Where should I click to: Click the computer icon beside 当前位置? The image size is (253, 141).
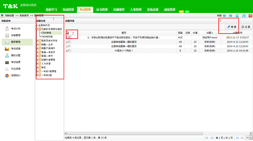tap(2, 16)
